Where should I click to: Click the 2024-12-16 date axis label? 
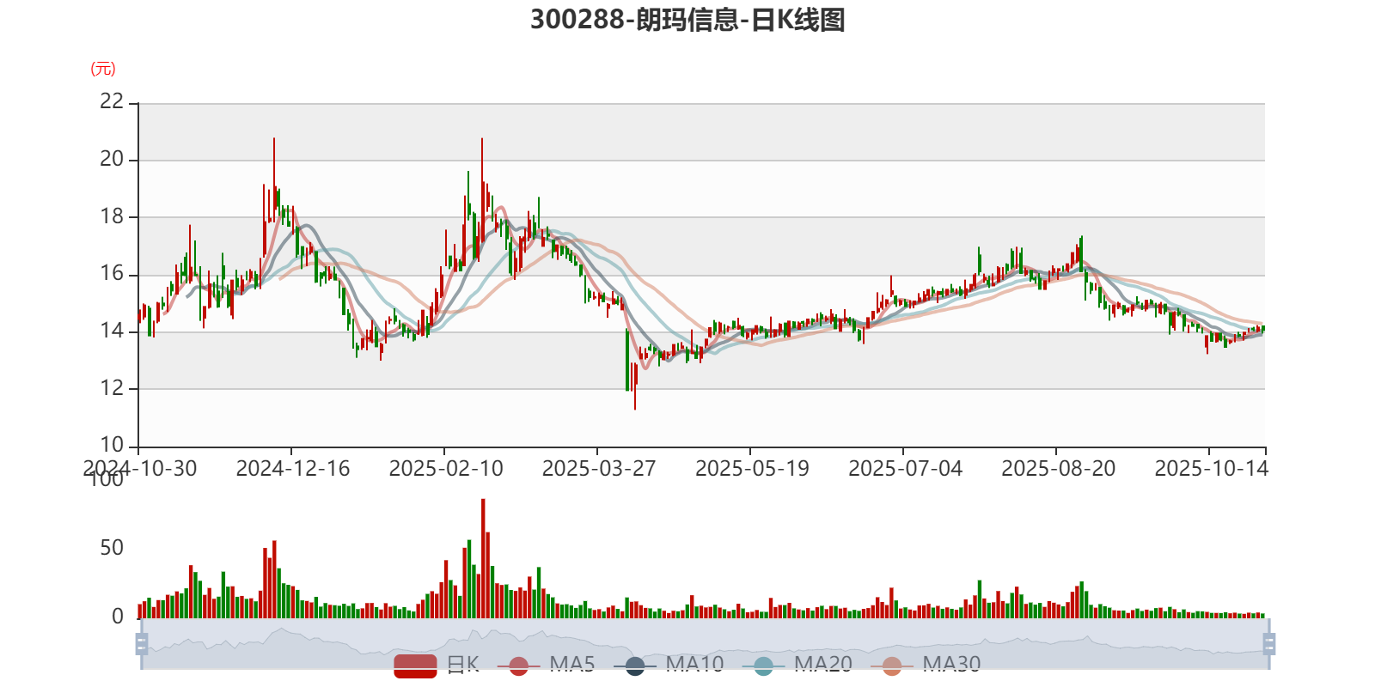coord(293,469)
